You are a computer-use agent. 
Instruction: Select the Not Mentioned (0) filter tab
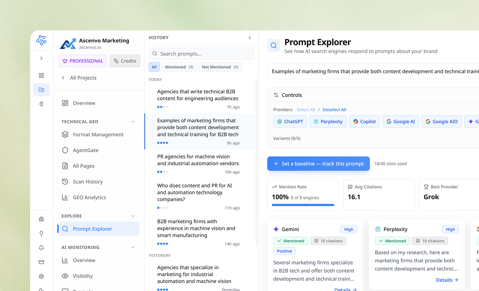pos(220,67)
